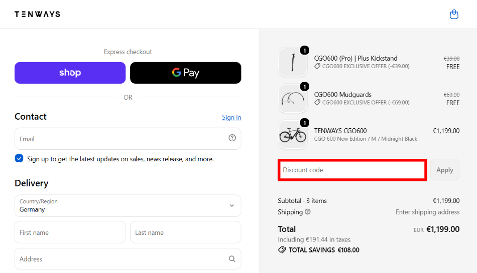Click the shipping info question mark icon
The height and width of the screenshot is (273, 477).
point(308,212)
